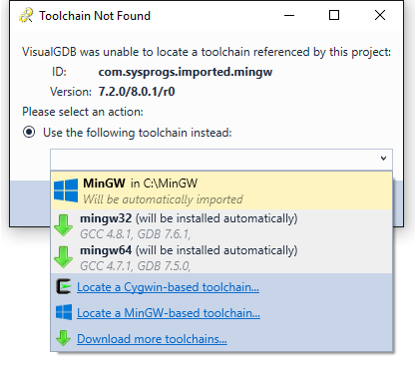Screen dimensions: 415x366
Task: Click the 'Use the following toolchain instead' label
Action: tap(138, 133)
